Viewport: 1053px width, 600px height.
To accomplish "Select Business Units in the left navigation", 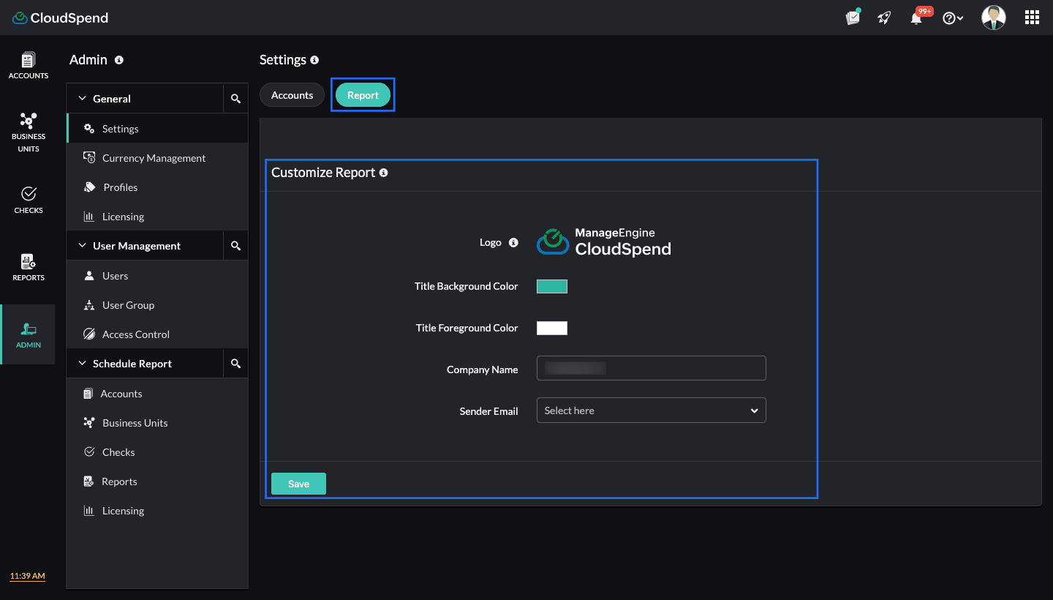I will (28, 132).
